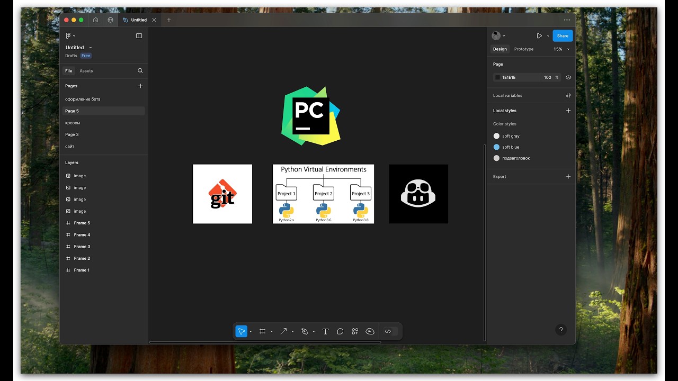
Task: Click the icon right of the Actions tool
Action: coord(370,331)
